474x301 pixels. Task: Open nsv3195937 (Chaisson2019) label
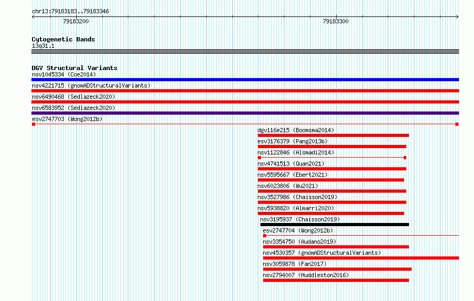(300, 219)
